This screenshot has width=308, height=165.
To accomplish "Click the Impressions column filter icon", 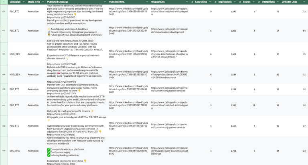I will pyautogui.click(x=235, y=2).
